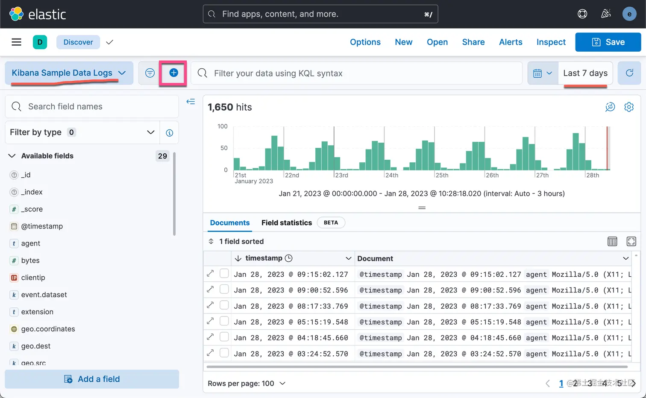Open the newsfeed celebration icon
The height and width of the screenshot is (398, 646).
point(606,14)
